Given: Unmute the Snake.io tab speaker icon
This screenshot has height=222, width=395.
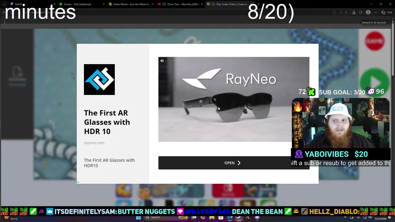Looking at the screenshot, I should click(213, 4).
